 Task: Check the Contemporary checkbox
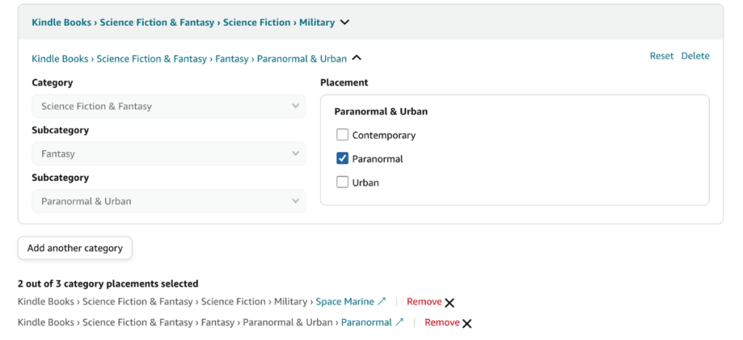tap(342, 135)
